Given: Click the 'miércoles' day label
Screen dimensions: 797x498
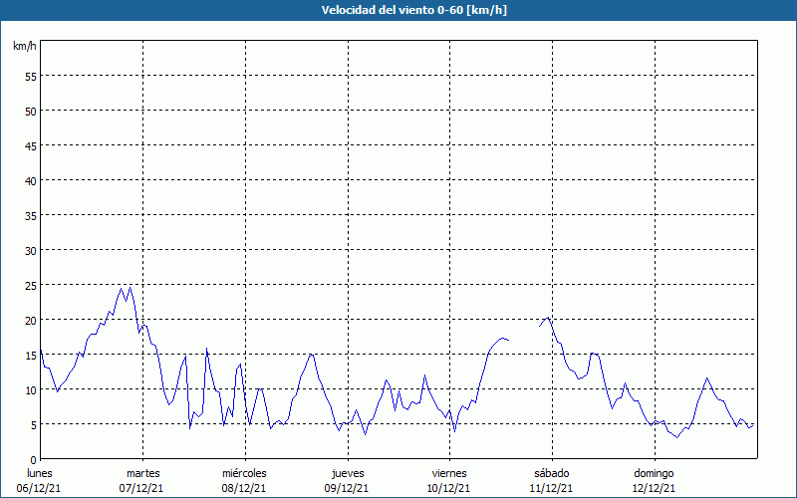Looking at the screenshot, I should tap(244, 473).
